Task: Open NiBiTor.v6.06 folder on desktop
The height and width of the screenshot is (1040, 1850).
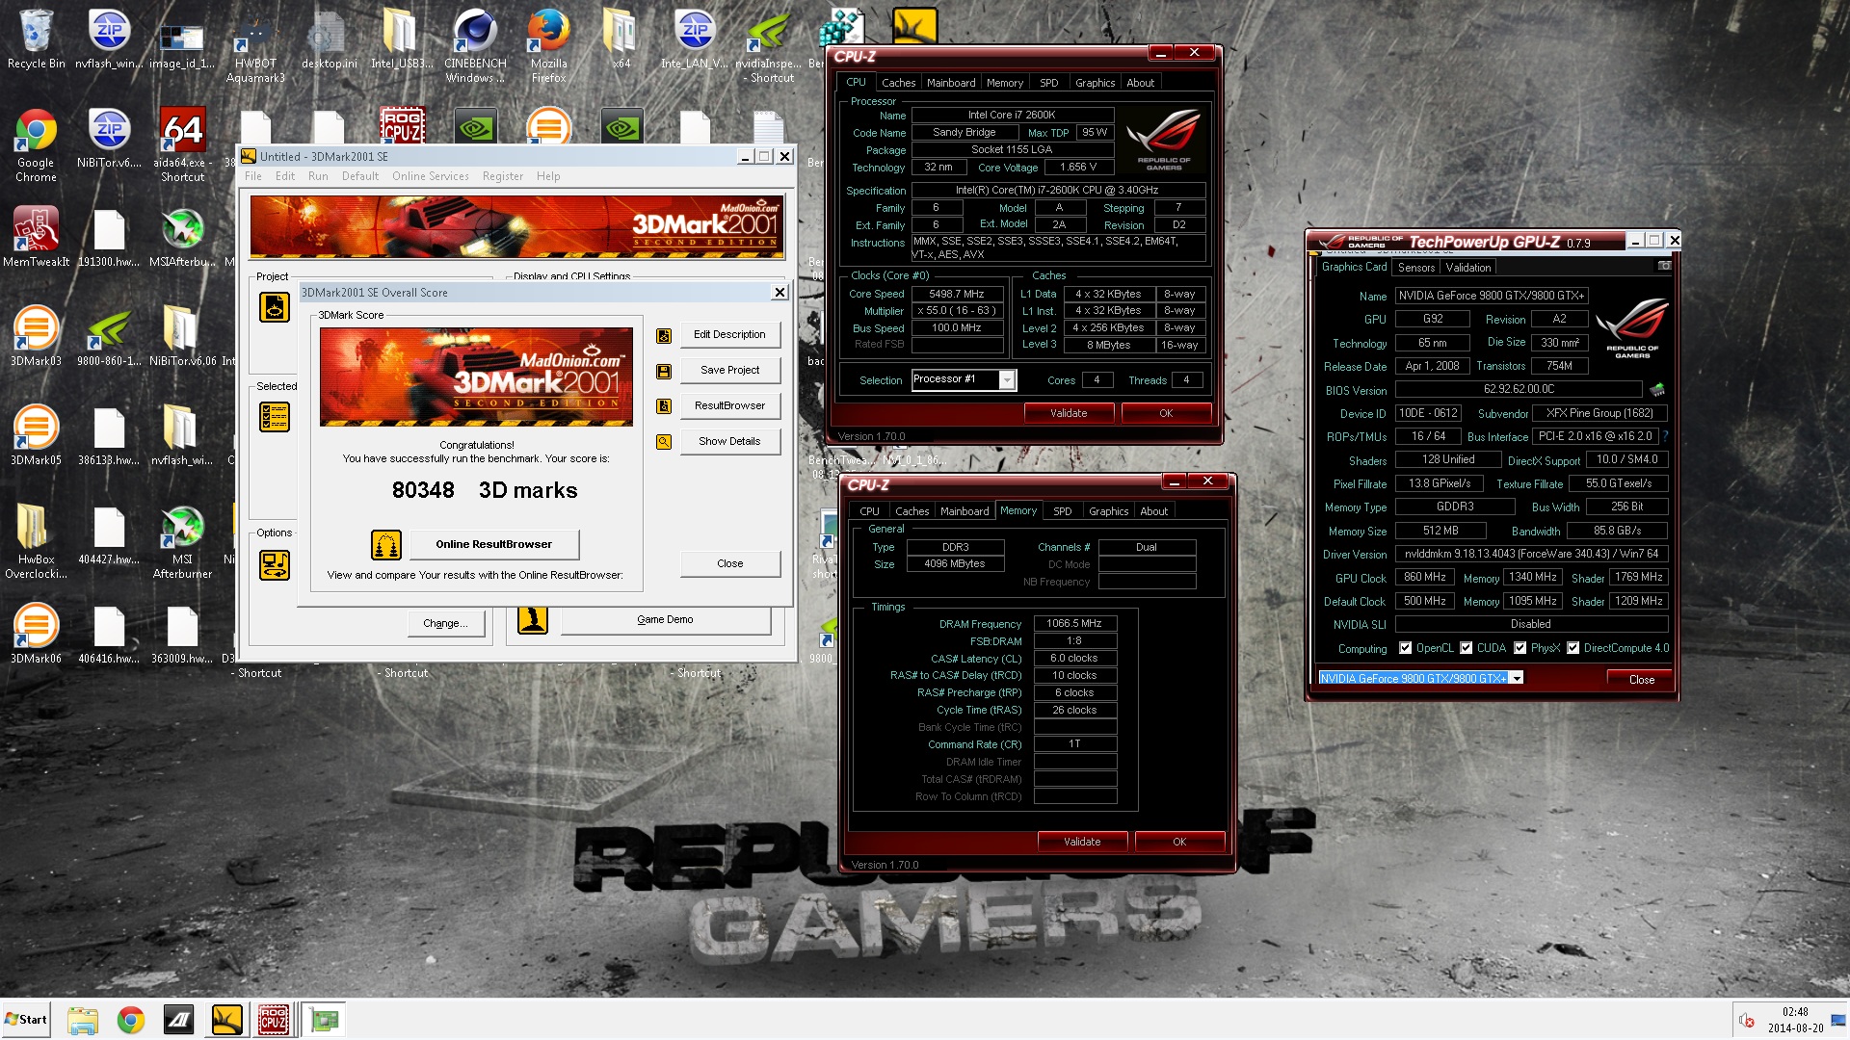Action: [182, 336]
